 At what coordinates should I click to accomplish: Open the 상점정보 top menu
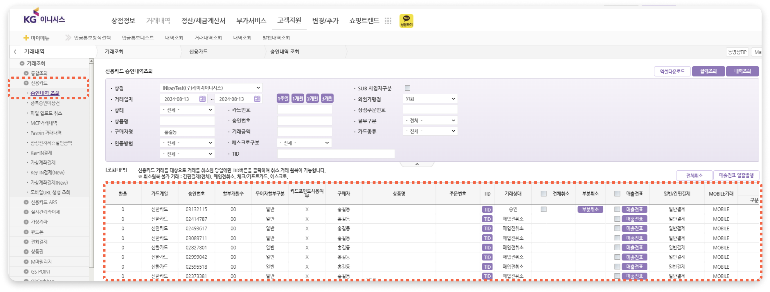tap(123, 21)
